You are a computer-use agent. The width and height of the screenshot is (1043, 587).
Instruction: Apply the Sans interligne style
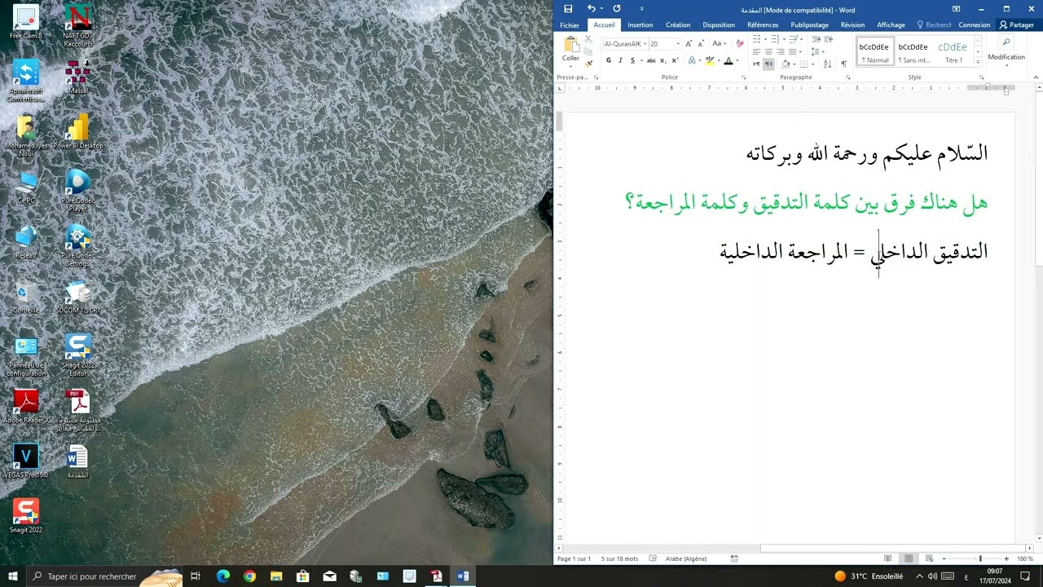pyautogui.click(x=913, y=51)
